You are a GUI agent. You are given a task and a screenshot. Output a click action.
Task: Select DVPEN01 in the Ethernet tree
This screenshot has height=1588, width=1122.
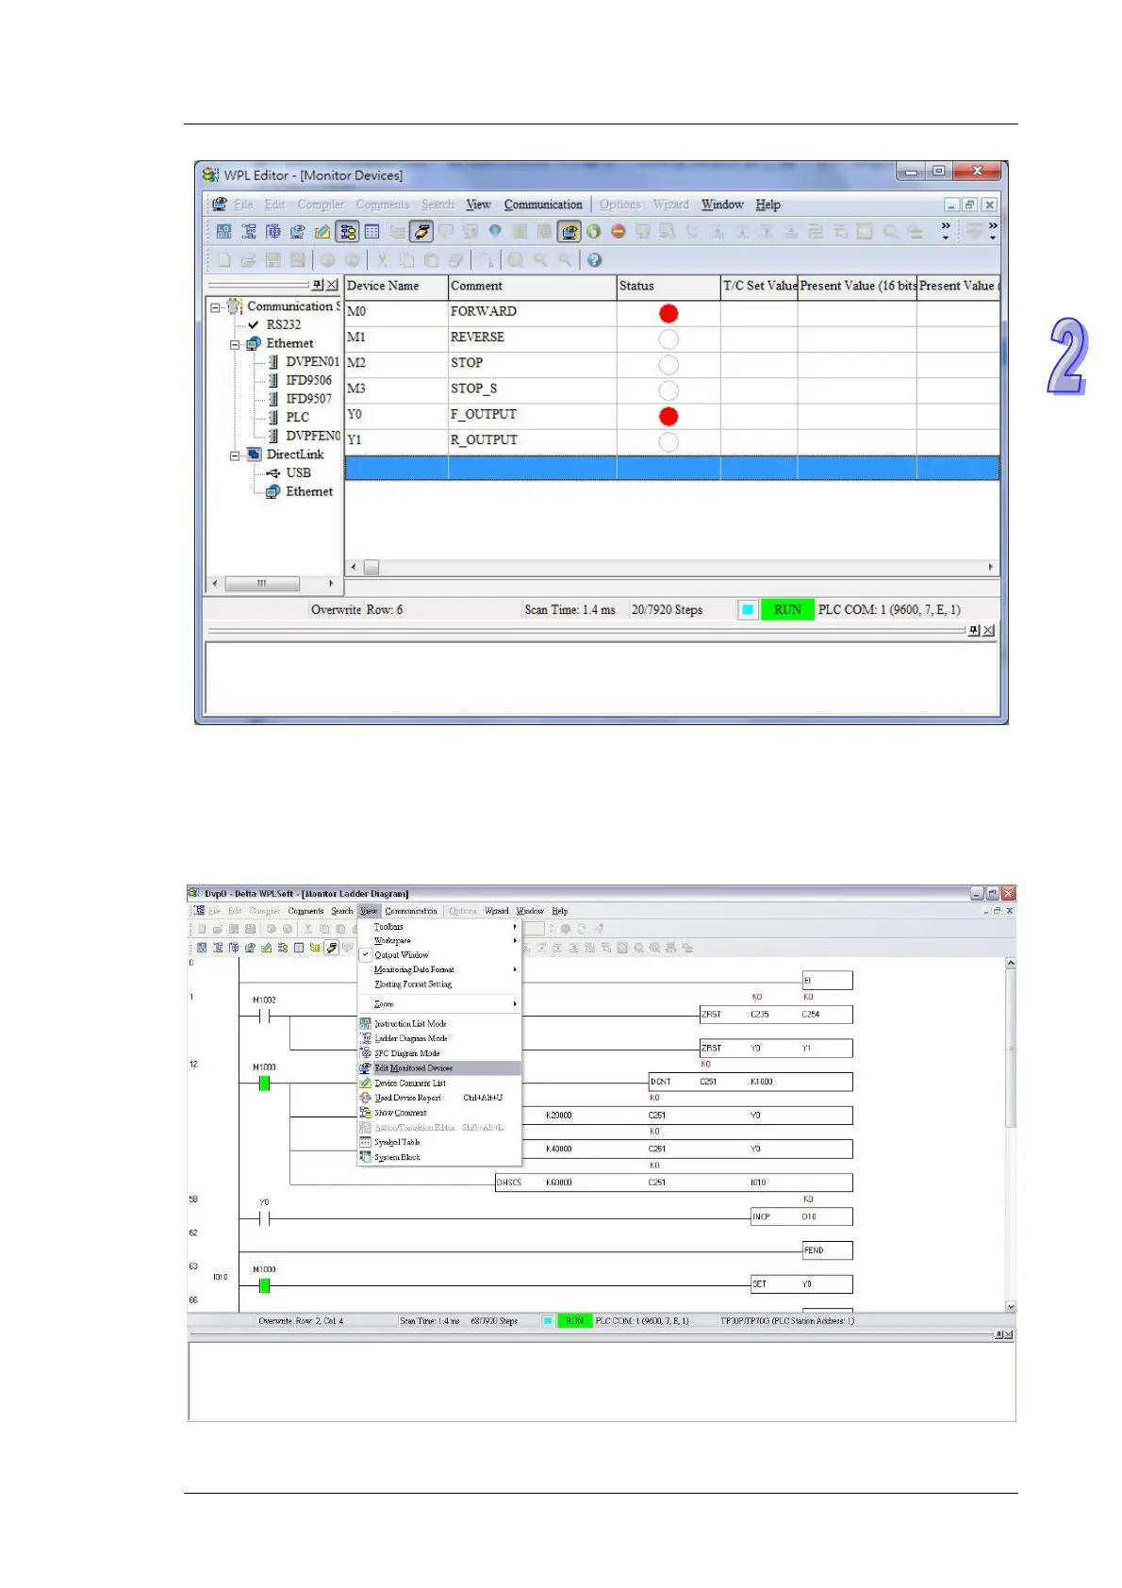point(312,361)
